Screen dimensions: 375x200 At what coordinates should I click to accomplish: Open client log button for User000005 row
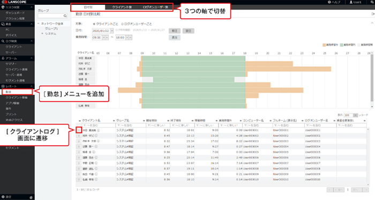point(79,152)
